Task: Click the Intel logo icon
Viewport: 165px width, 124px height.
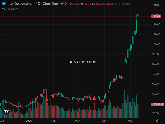Action: 4,4
